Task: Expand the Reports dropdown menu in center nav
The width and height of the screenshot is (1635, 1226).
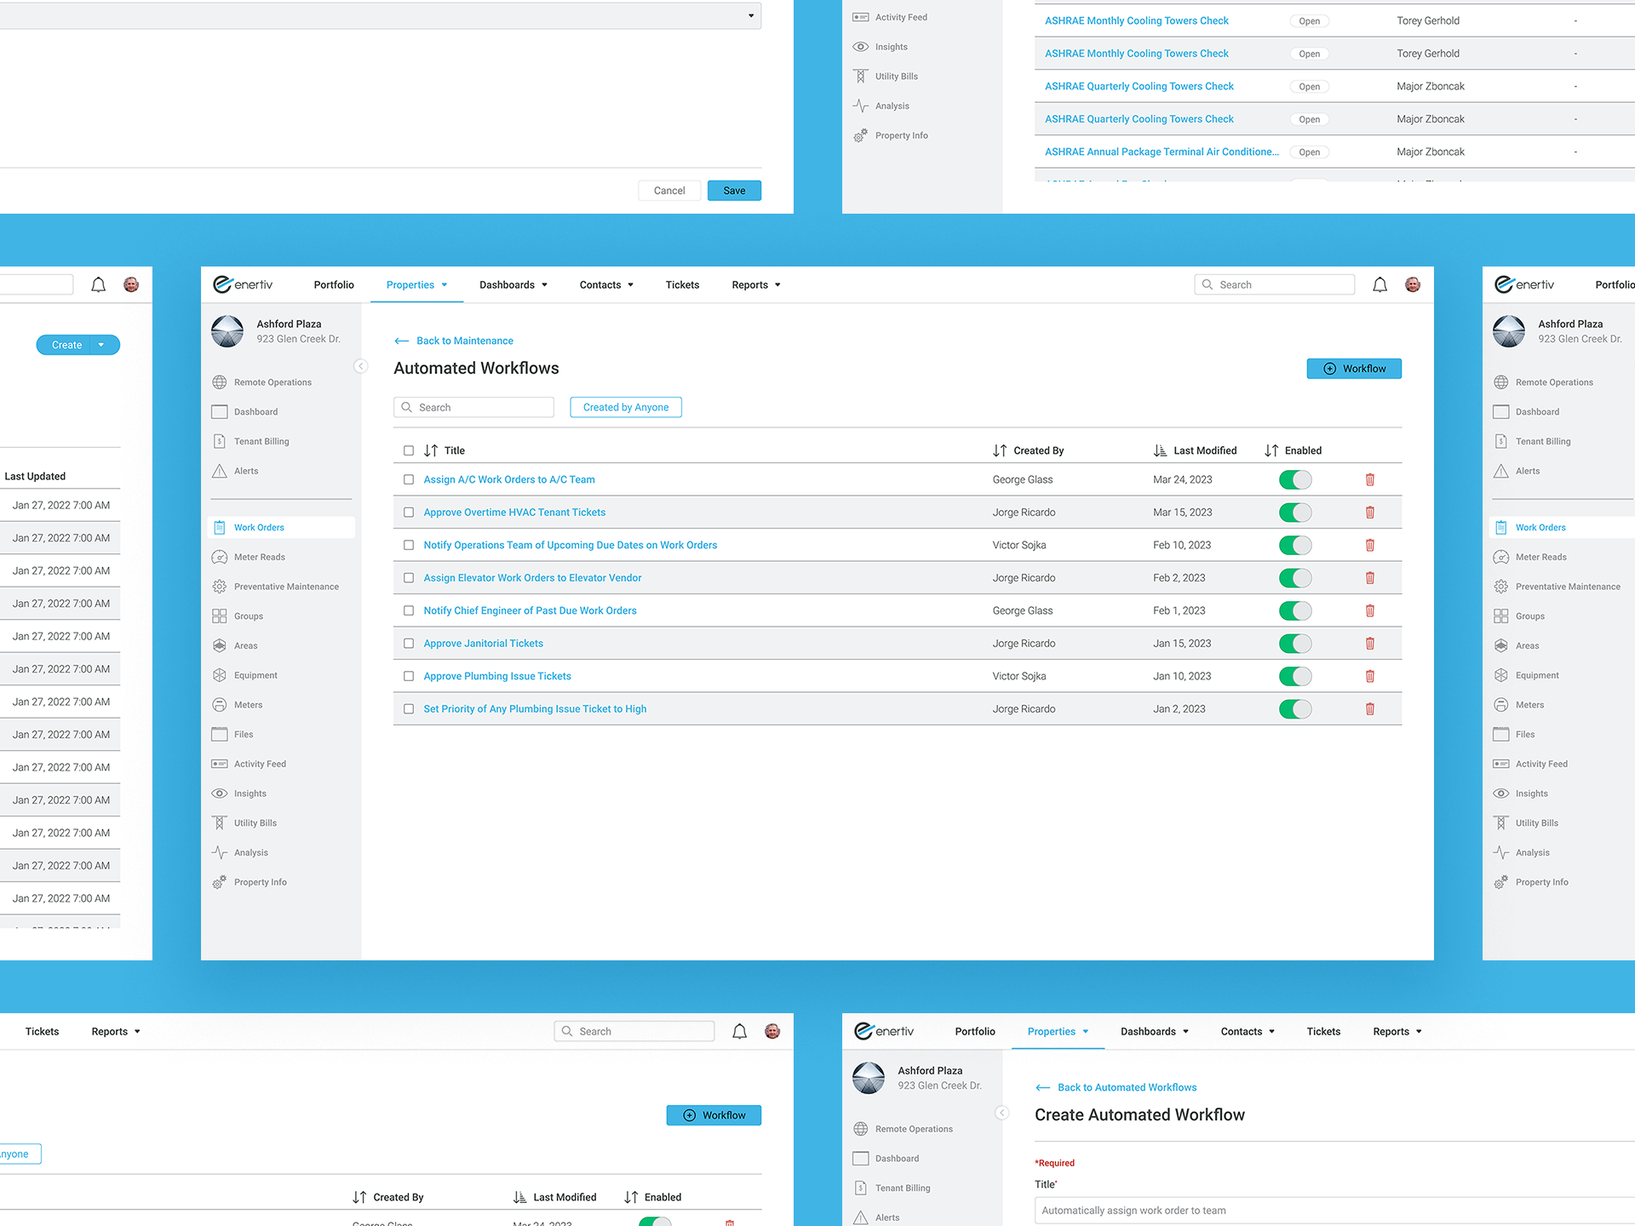Action: point(756,285)
